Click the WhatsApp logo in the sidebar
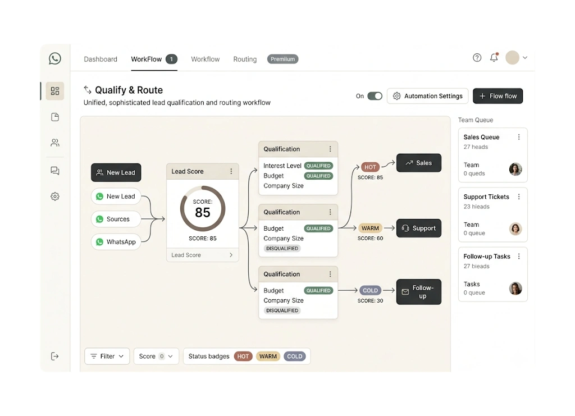Image resolution: width=575 pixels, height=416 pixels. 55,58
